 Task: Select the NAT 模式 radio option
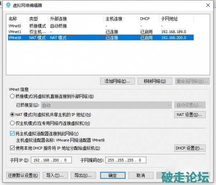(13, 115)
